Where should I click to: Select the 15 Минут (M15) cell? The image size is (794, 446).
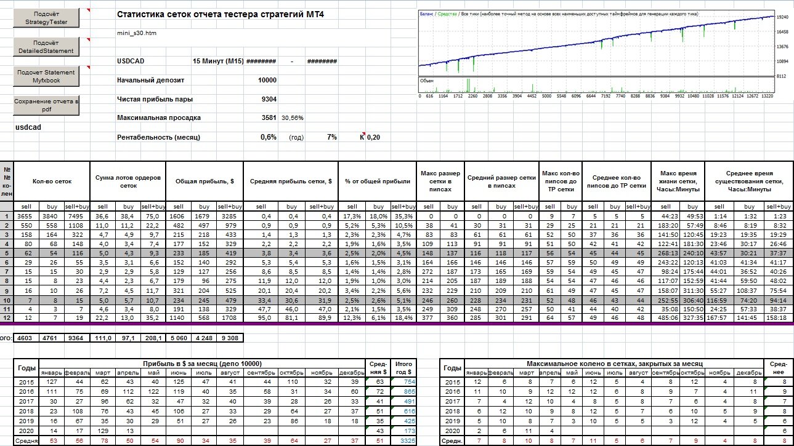pos(219,62)
